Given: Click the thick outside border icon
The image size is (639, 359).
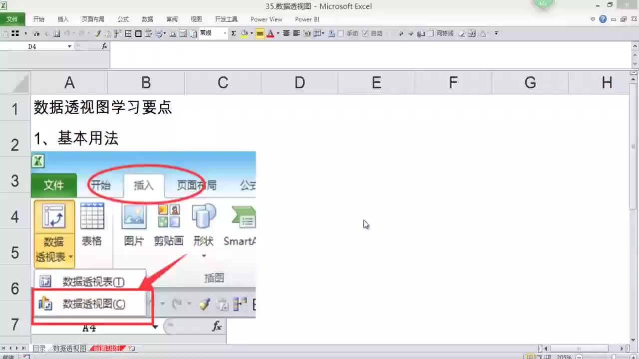Looking at the screenshot, I should coord(138,33).
